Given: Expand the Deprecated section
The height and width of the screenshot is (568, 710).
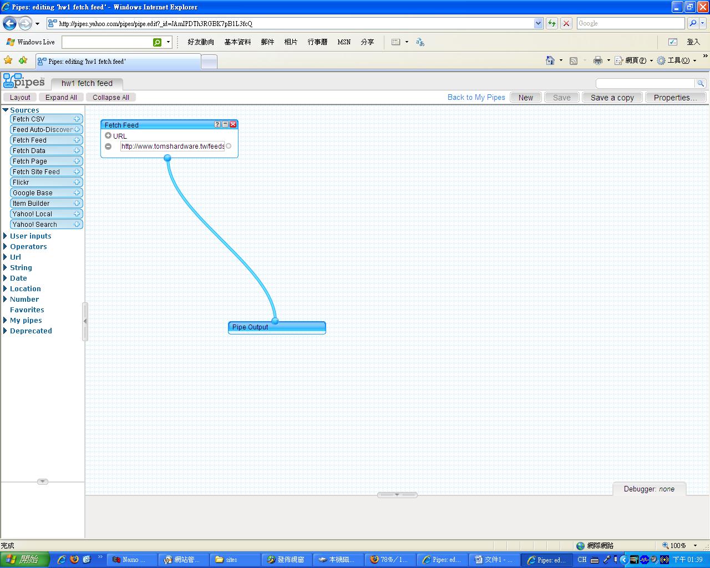Looking at the screenshot, I should (x=6, y=331).
